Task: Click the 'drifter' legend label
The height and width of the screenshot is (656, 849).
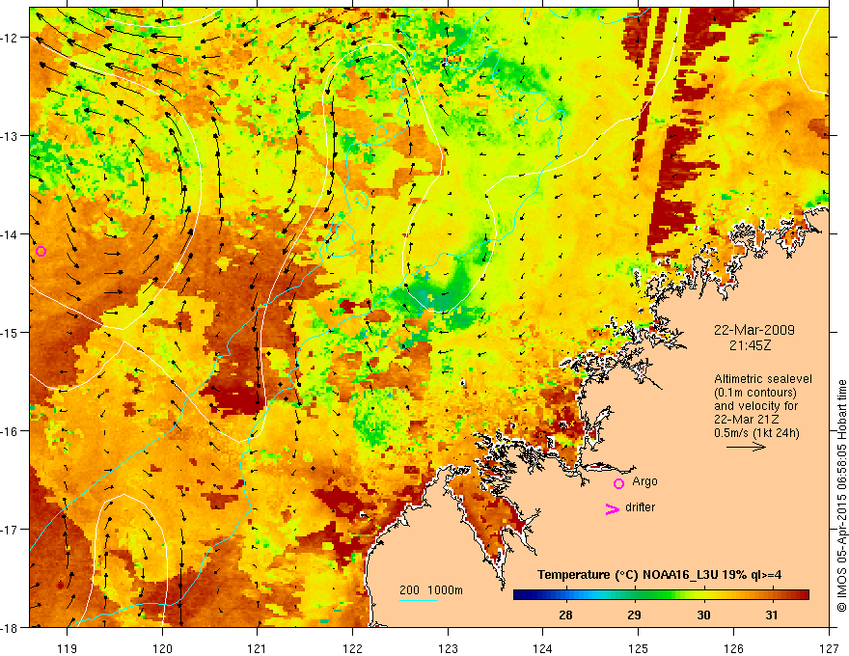Action: pos(640,507)
